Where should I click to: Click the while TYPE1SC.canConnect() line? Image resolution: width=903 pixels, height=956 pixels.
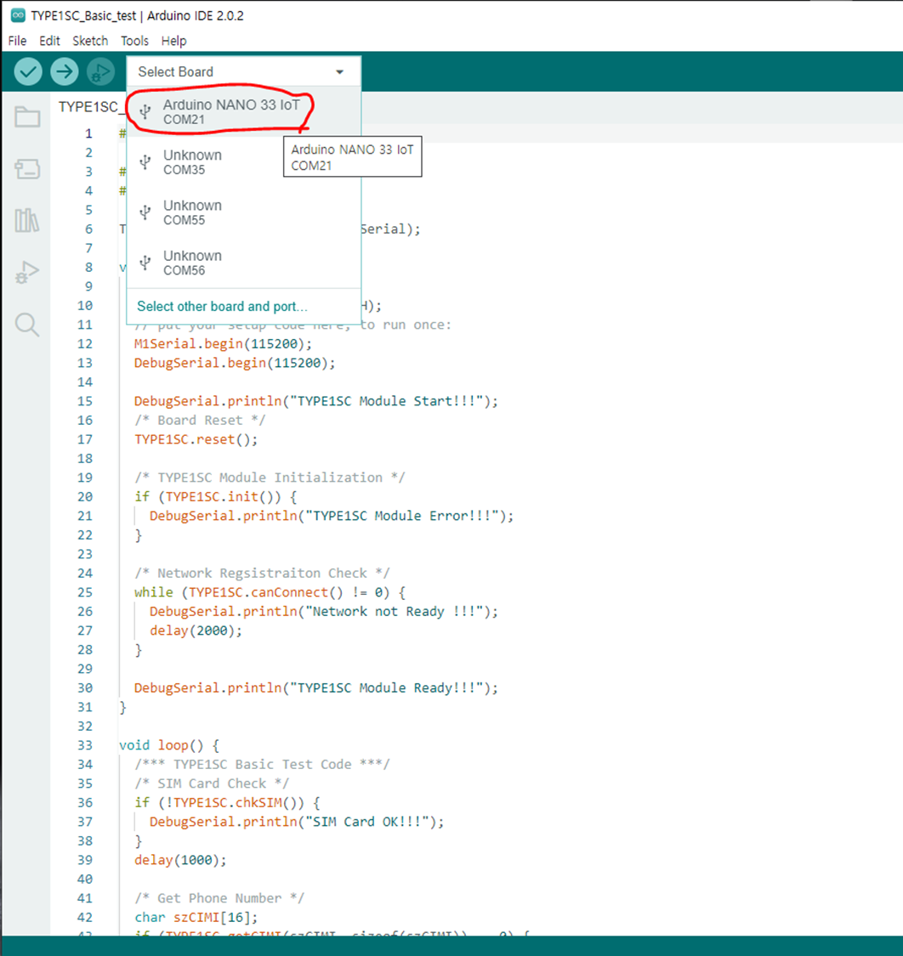tap(270, 592)
